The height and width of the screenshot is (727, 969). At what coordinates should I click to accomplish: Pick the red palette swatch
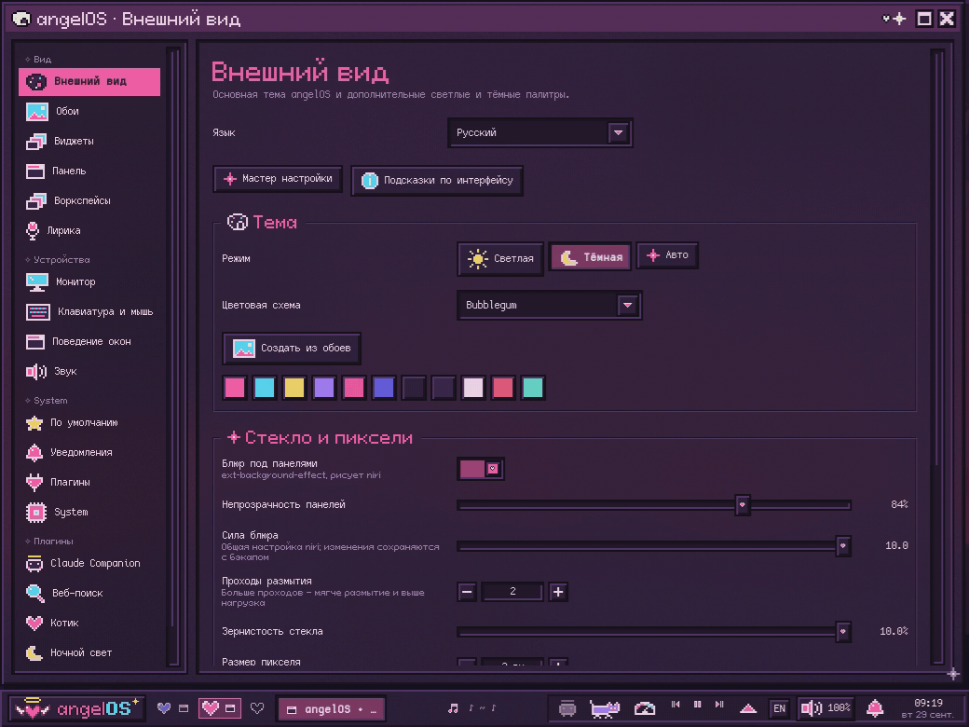point(503,388)
